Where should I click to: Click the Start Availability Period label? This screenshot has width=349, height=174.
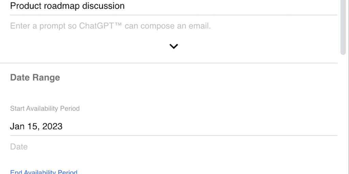coord(45,108)
